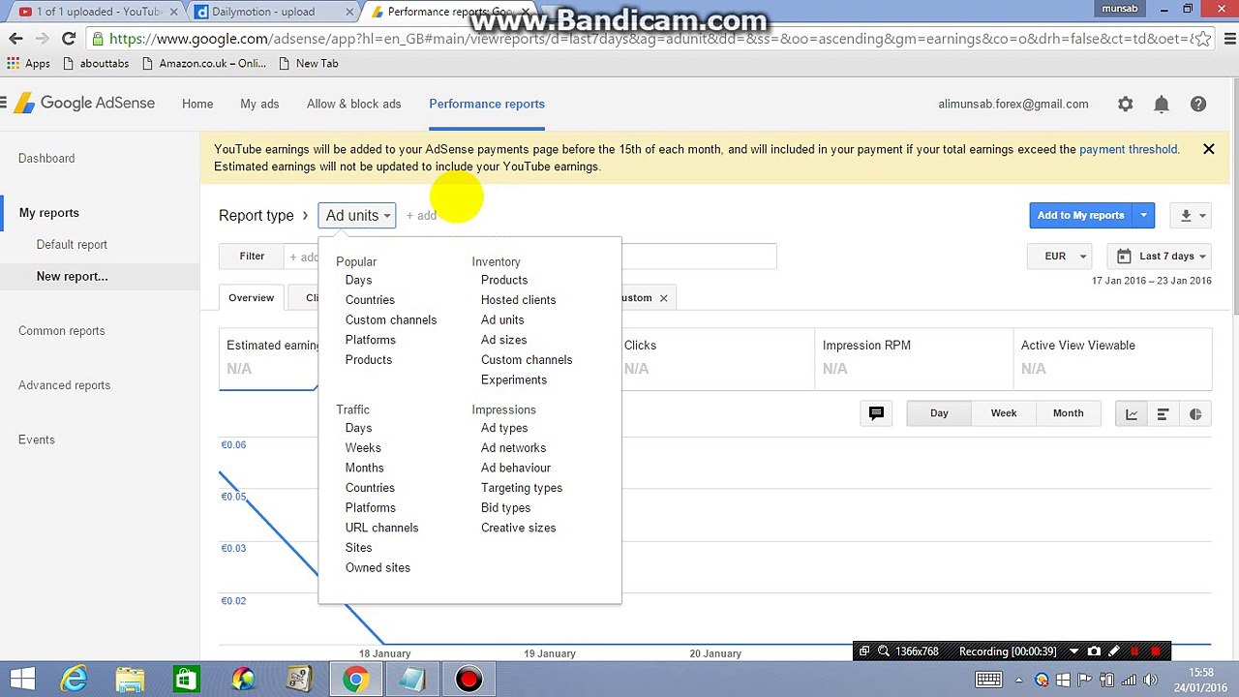Open the annotations comment icon

[876, 413]
